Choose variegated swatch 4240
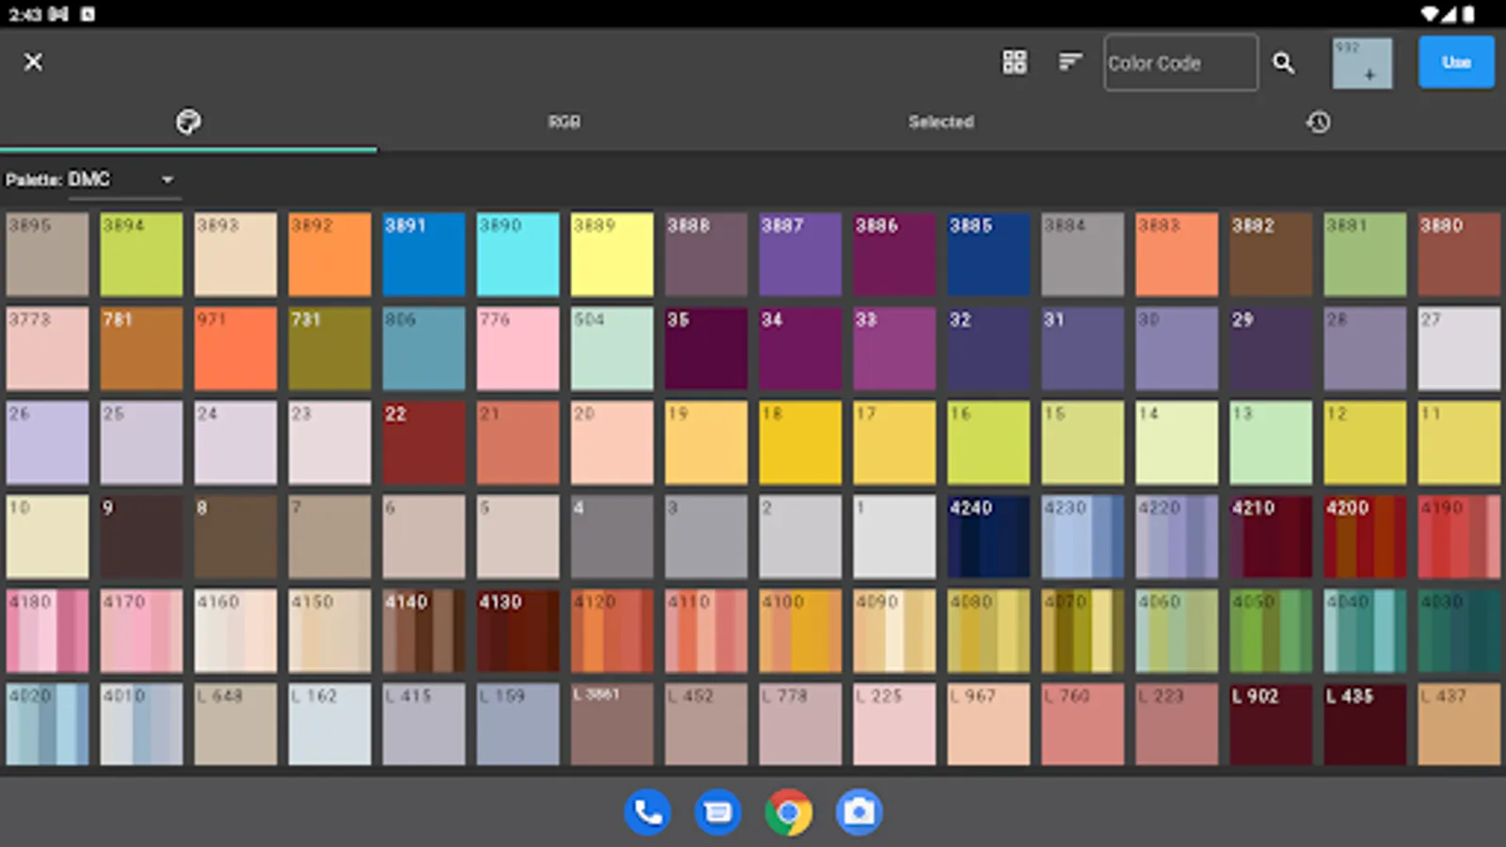 click(988, 537)
